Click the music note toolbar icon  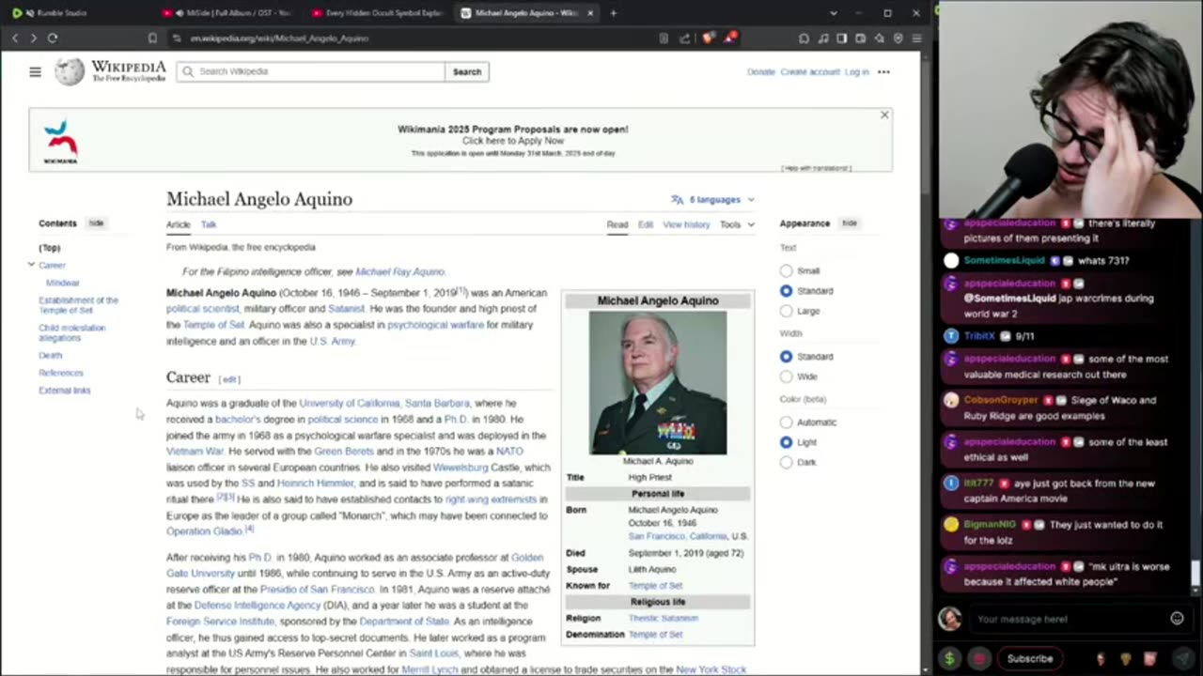click(x=822, y=38)
